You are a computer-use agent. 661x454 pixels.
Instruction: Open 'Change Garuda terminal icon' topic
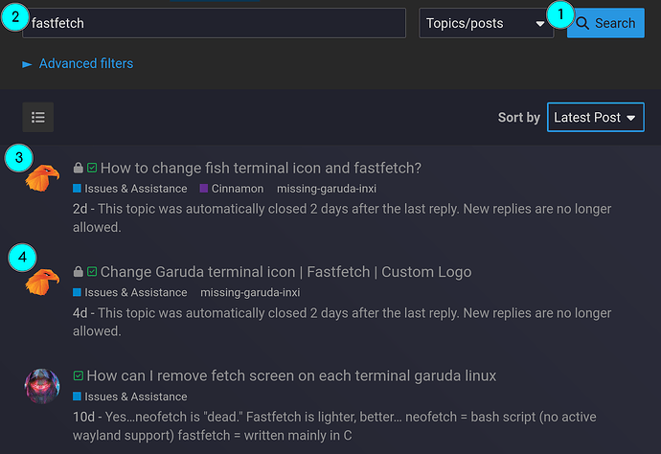[285, 272]
